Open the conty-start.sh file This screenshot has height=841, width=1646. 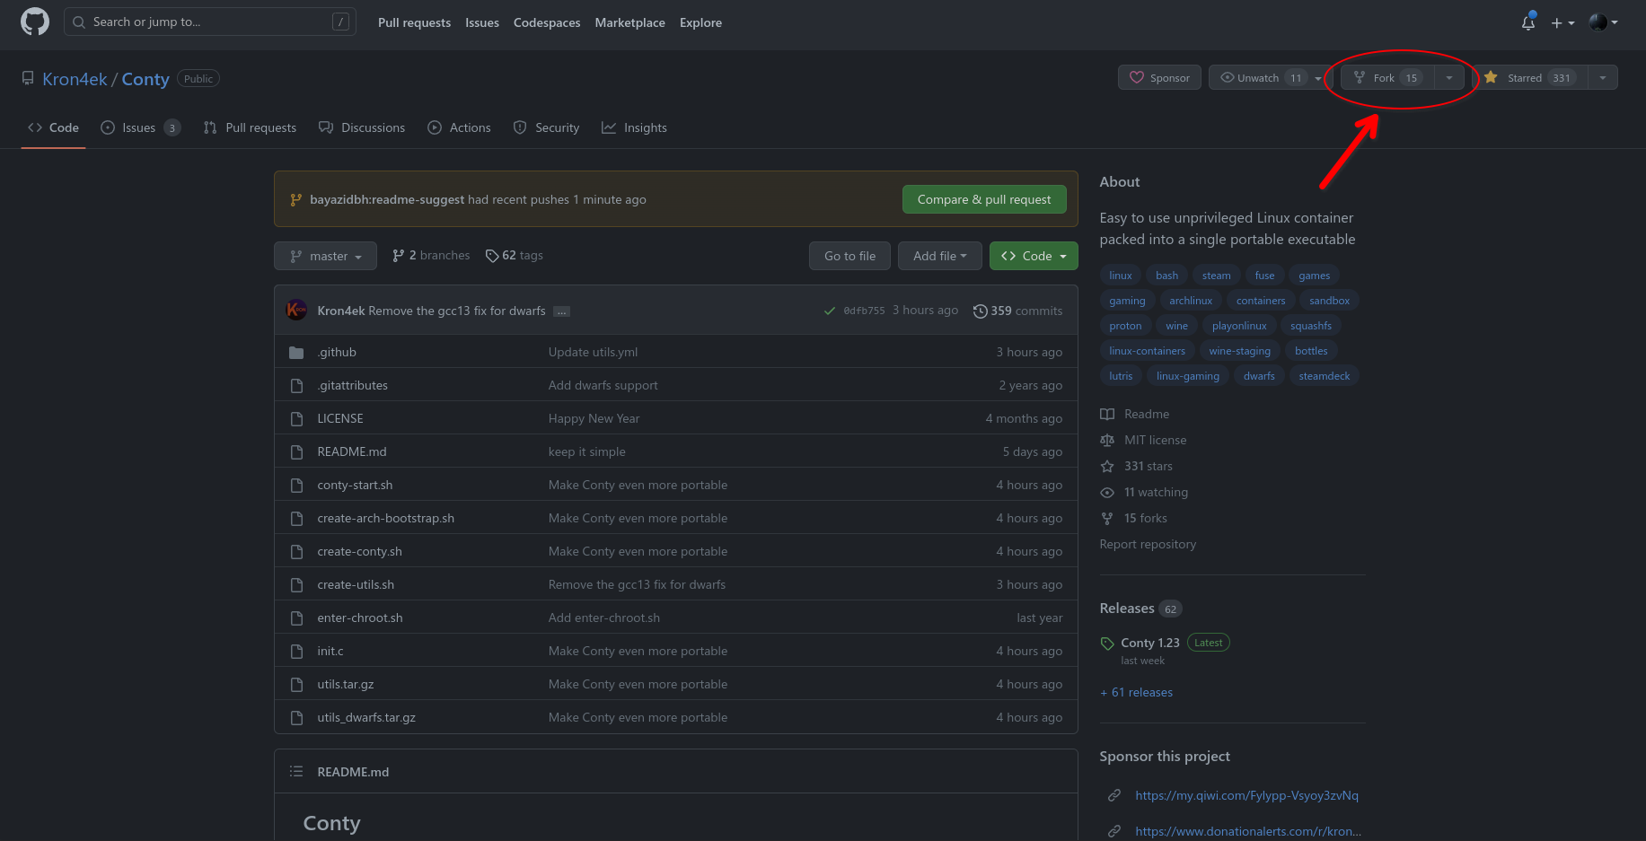pos(355,485)
